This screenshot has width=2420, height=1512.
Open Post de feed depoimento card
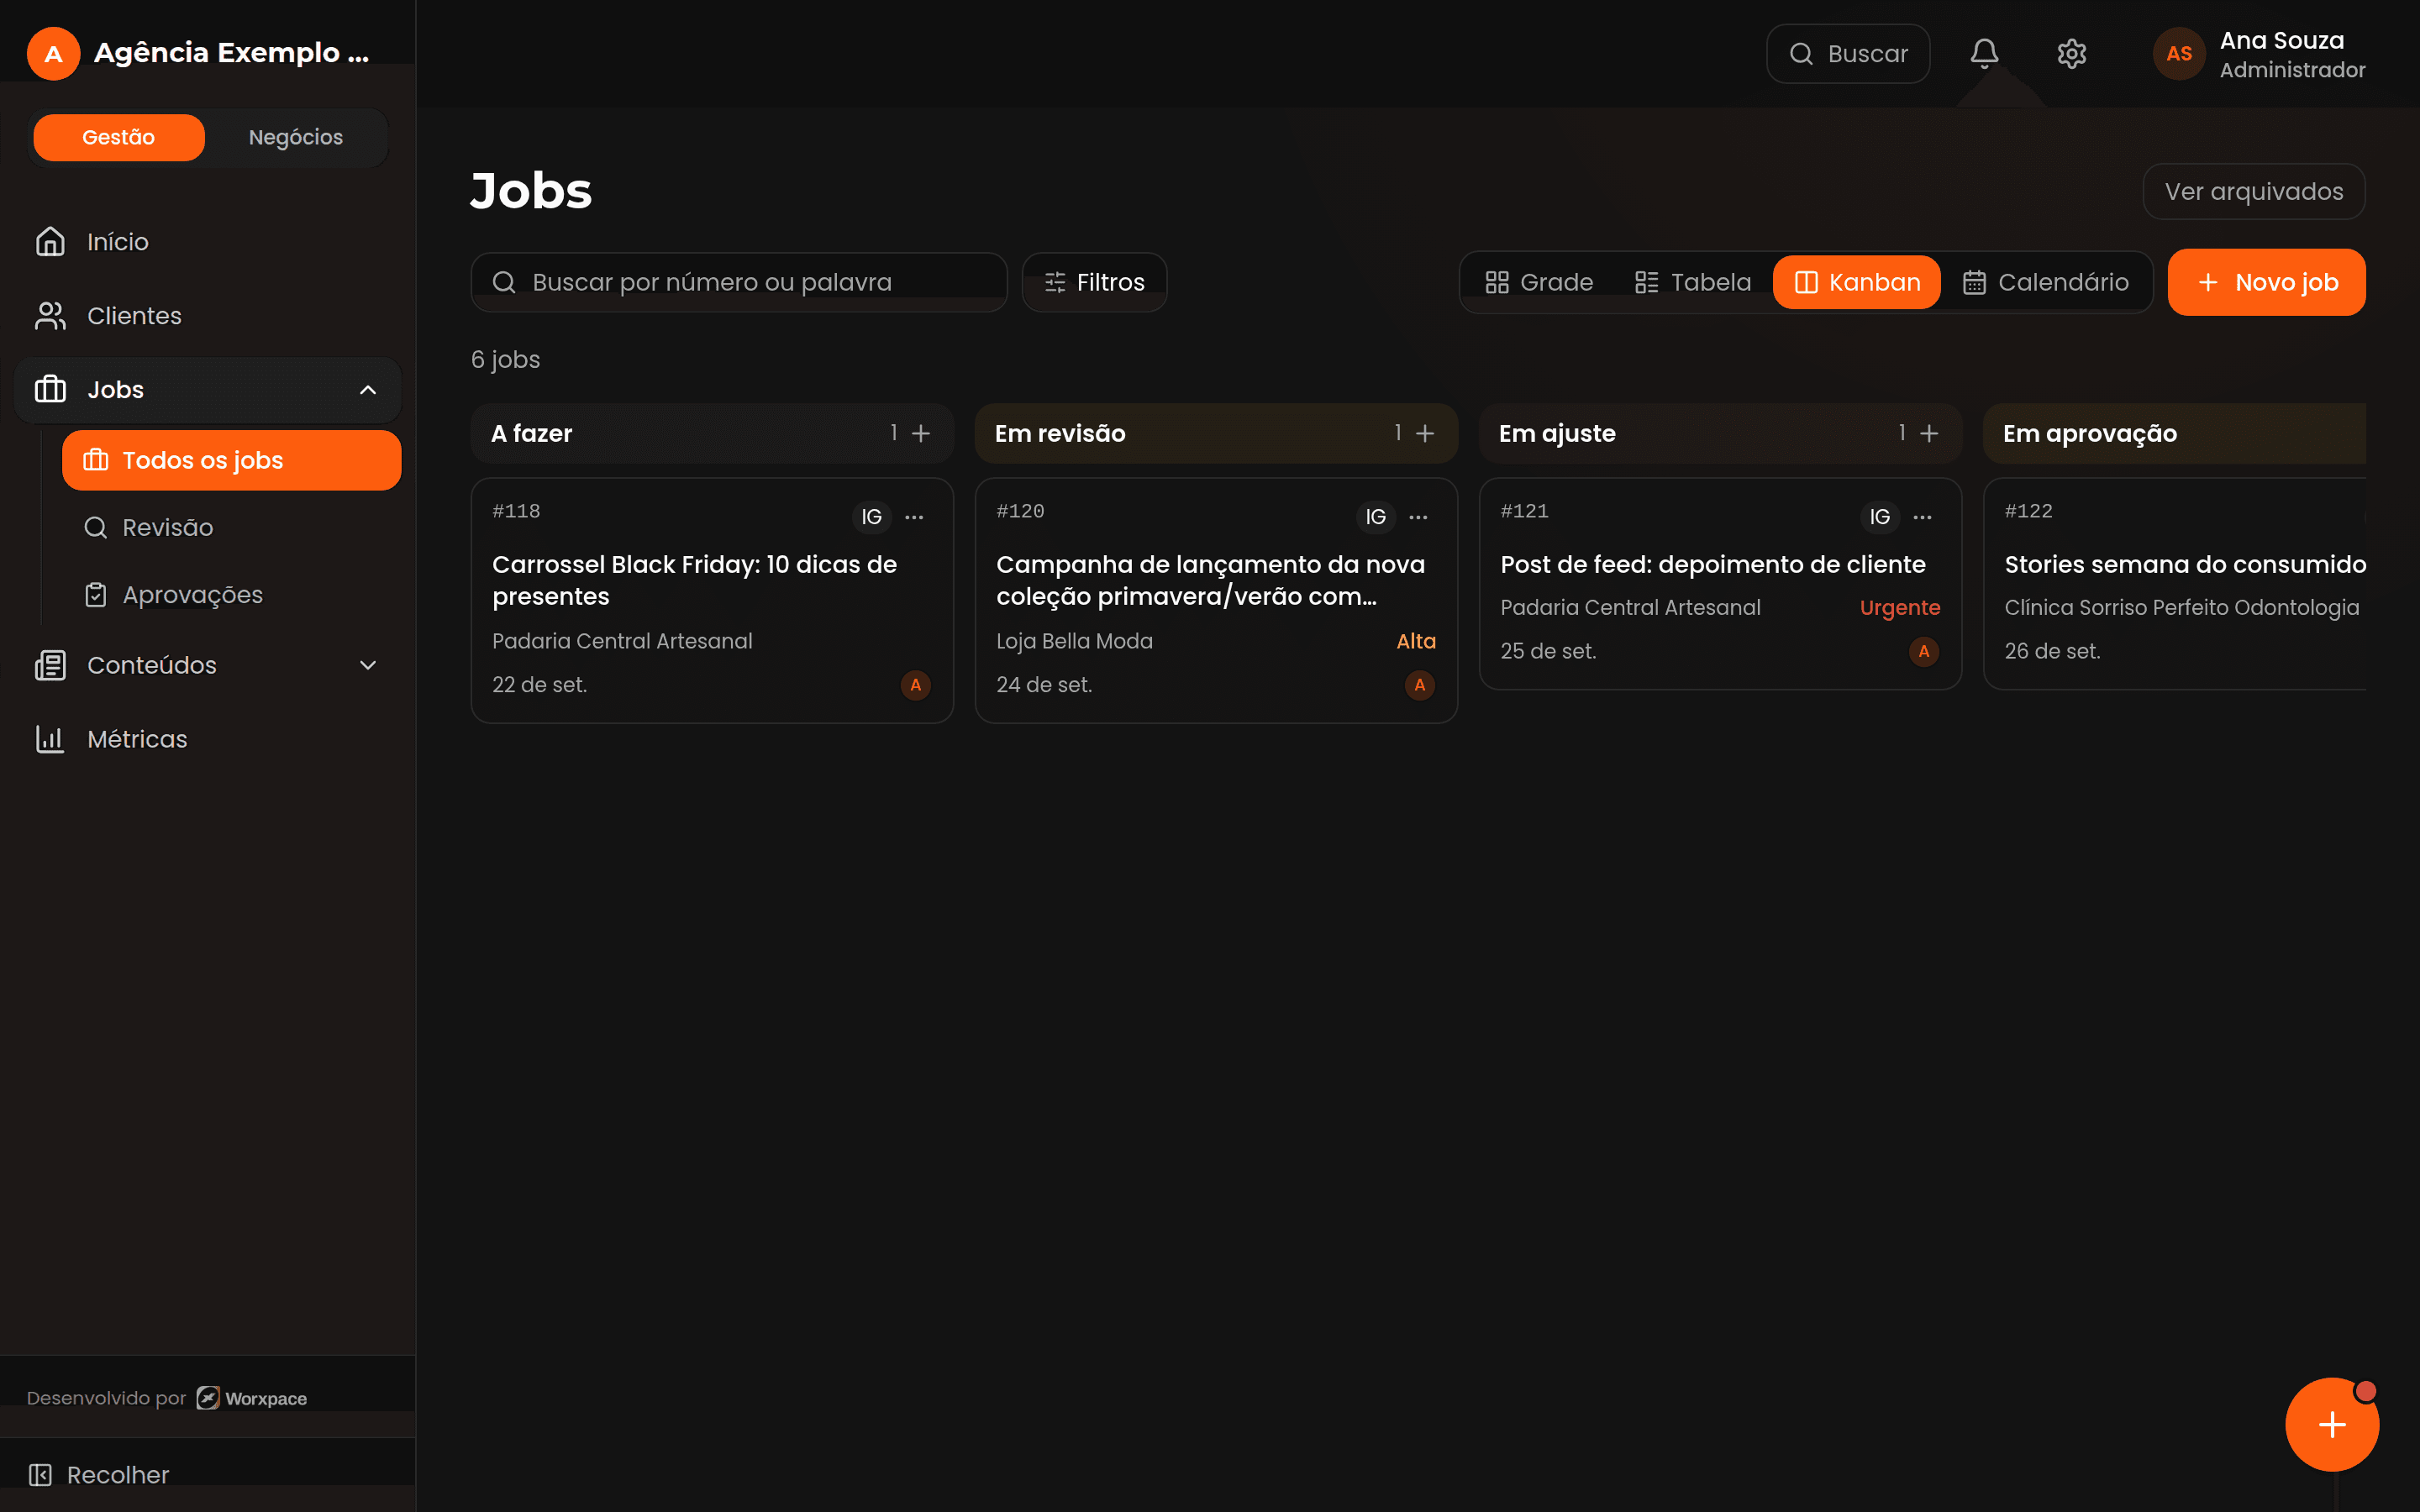[1720, 584]
